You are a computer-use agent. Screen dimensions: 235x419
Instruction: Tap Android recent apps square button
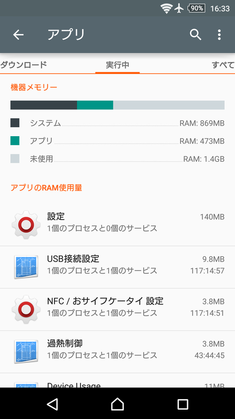pyautogui.click(x=183, y=404)
